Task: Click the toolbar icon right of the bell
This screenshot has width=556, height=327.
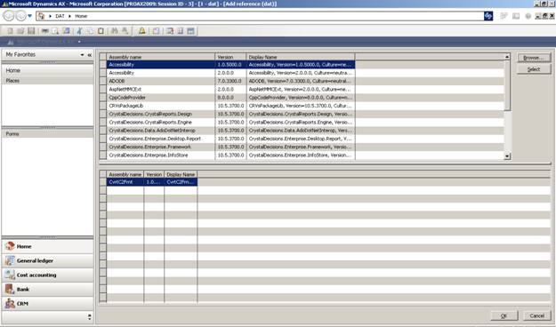Action: click(x=156, y=31)
